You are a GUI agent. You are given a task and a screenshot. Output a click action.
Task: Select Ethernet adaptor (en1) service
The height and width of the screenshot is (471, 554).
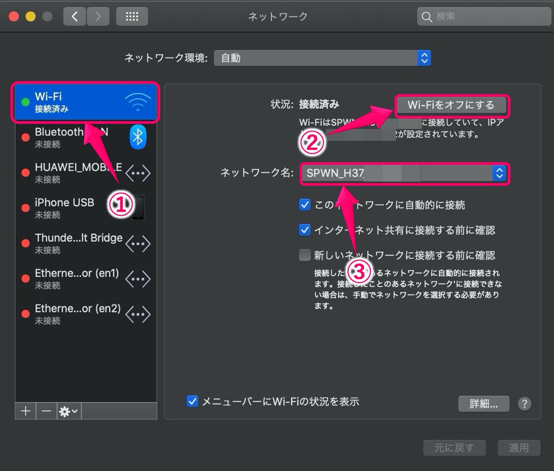tap(86, 279)
